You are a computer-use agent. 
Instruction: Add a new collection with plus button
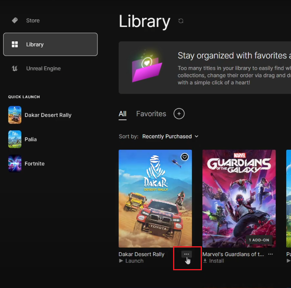(179, 114)
